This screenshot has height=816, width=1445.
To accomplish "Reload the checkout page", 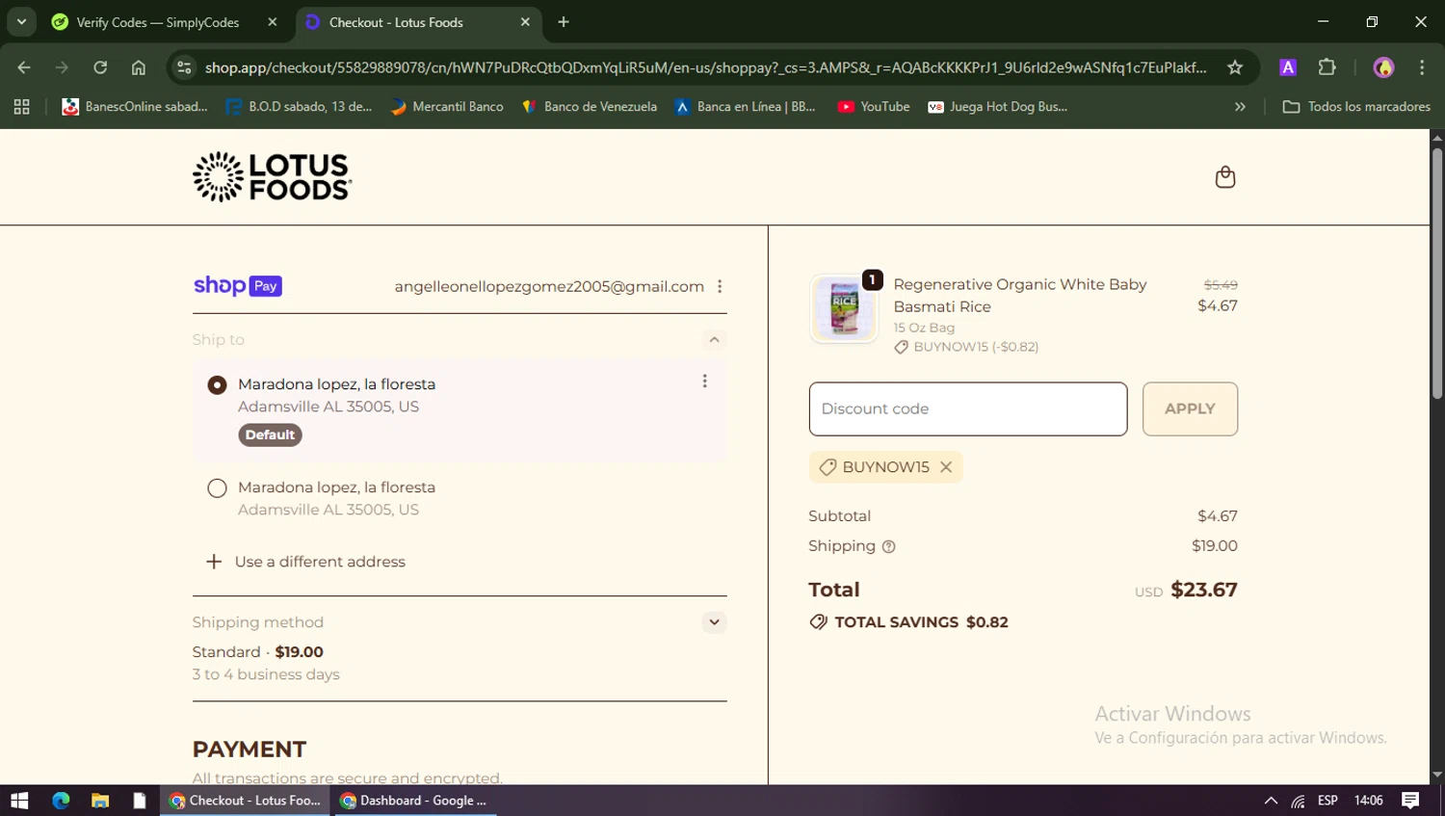I will 100,67.
